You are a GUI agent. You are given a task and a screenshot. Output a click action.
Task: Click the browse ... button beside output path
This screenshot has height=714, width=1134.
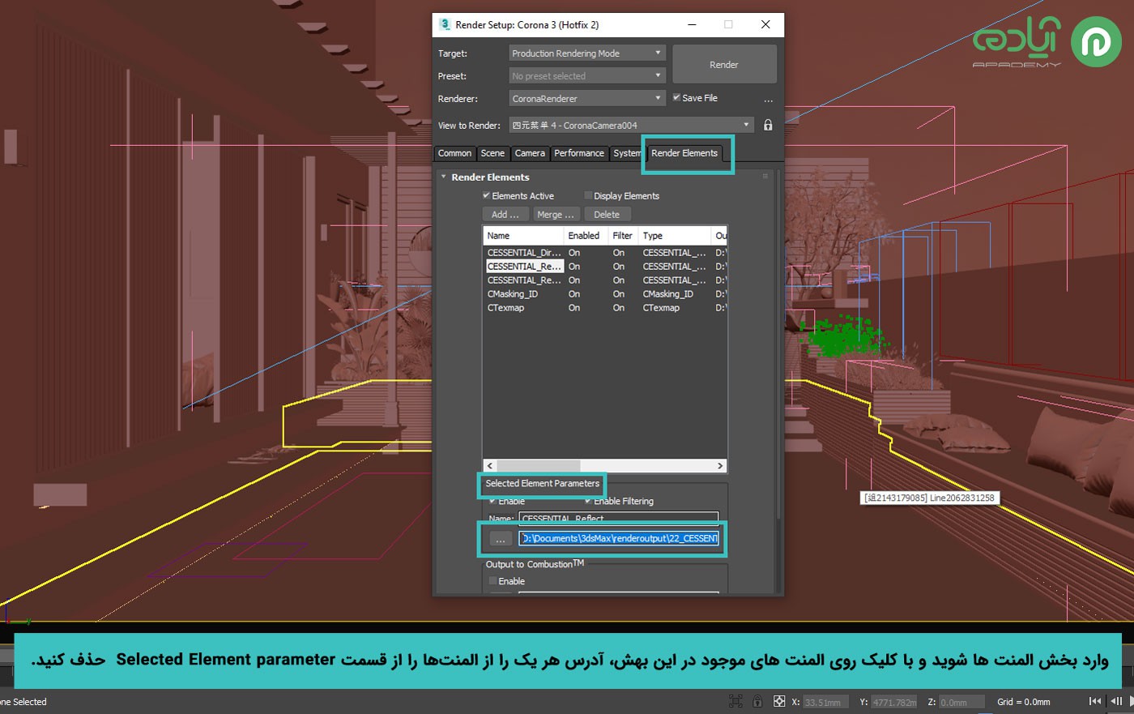(501, 539)
